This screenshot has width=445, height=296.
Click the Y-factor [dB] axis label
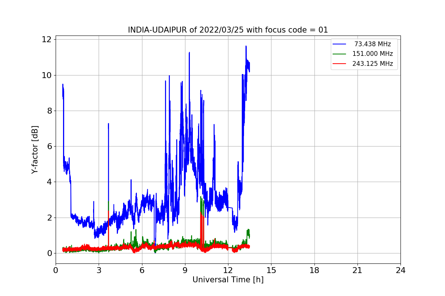[x=35, y=149]
